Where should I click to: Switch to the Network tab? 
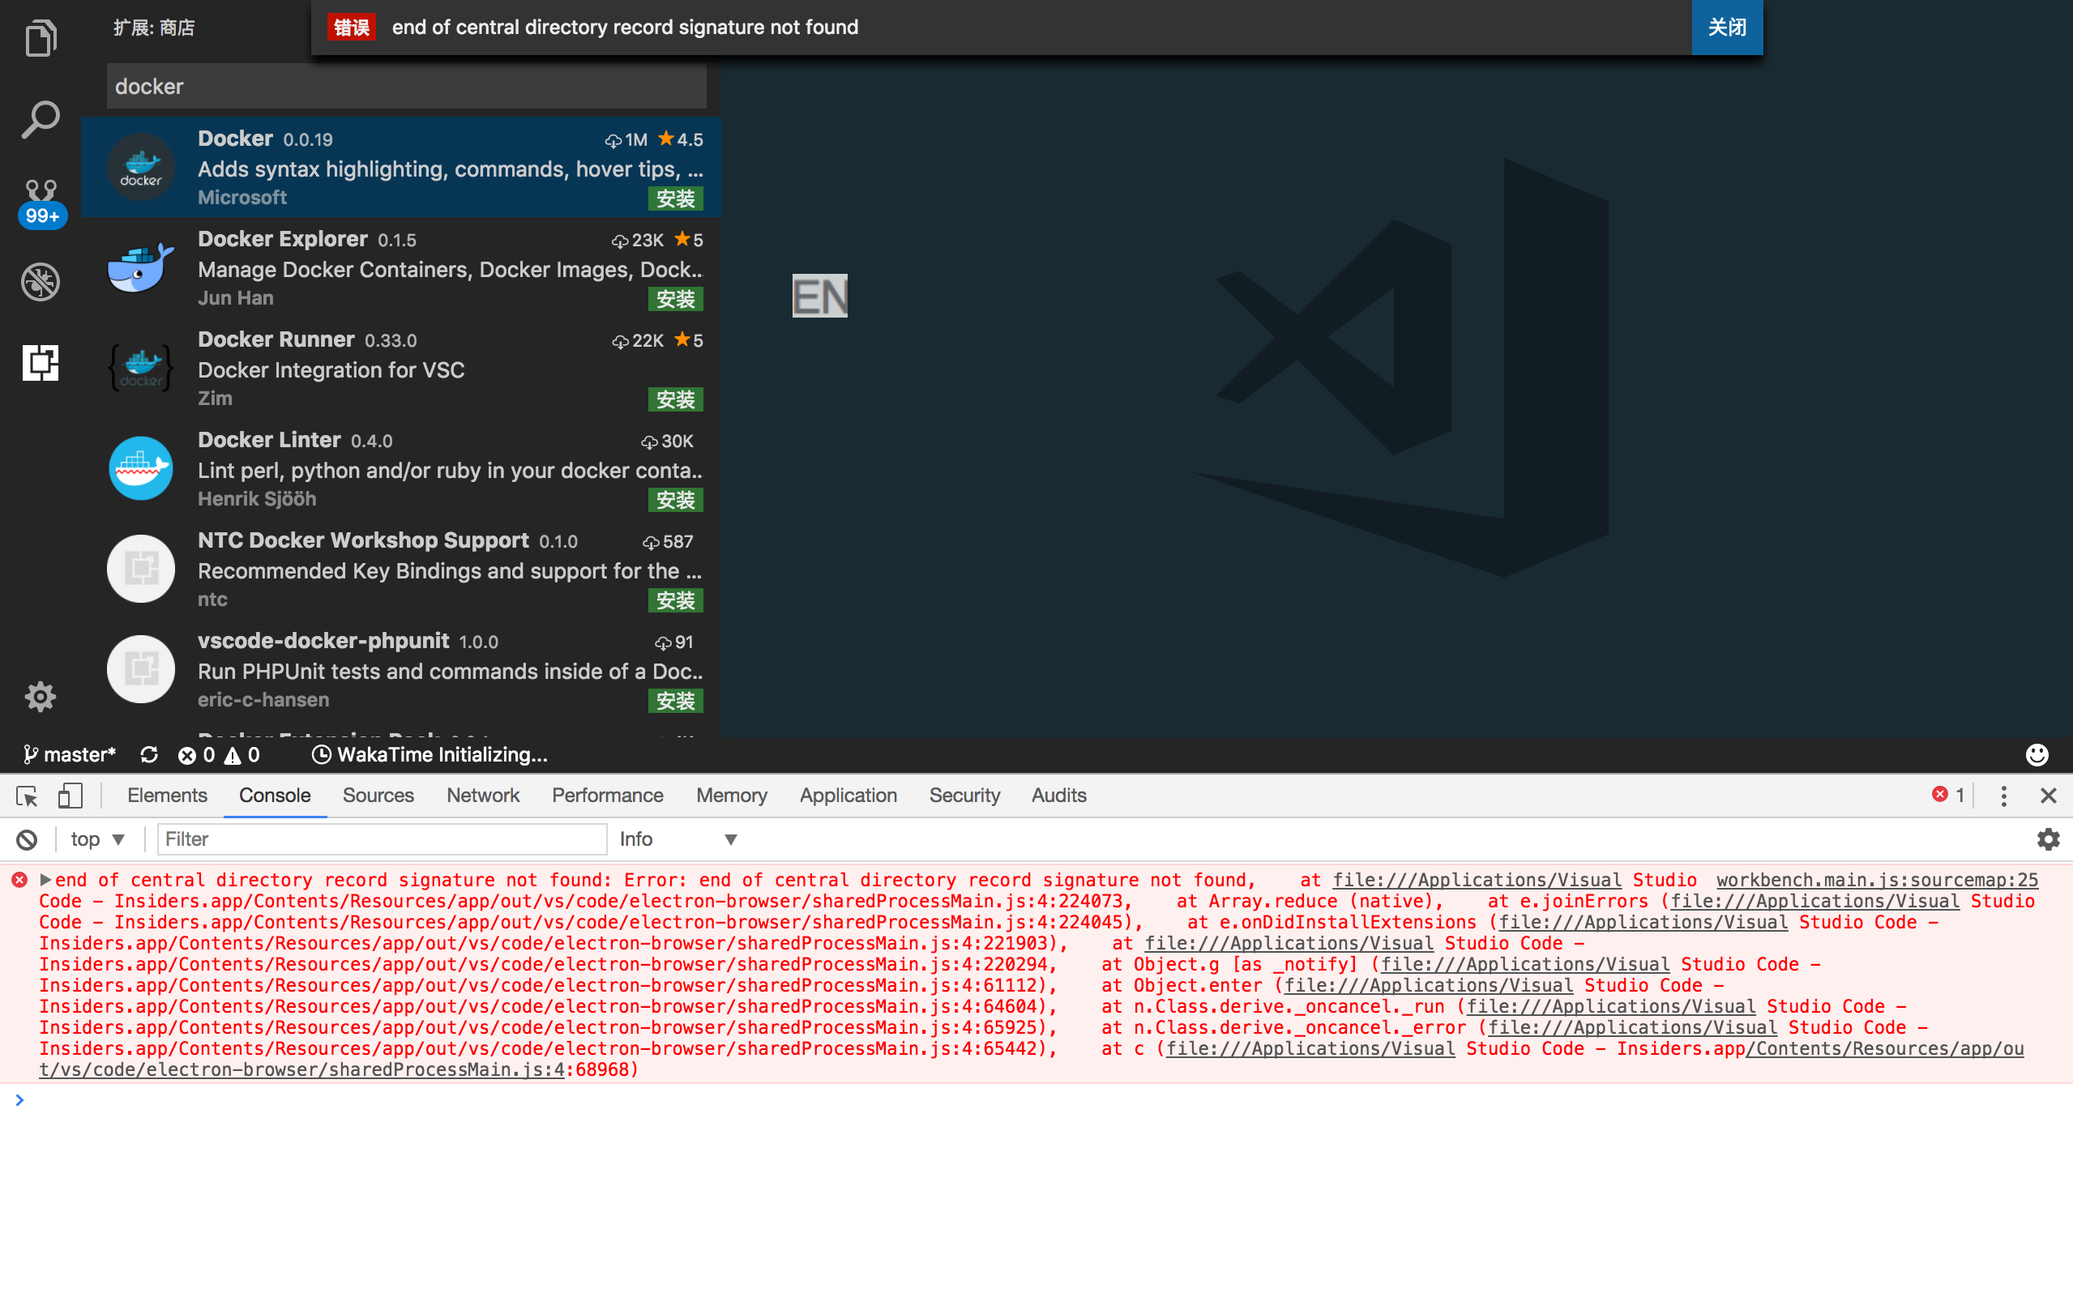[x=482, y=796]
